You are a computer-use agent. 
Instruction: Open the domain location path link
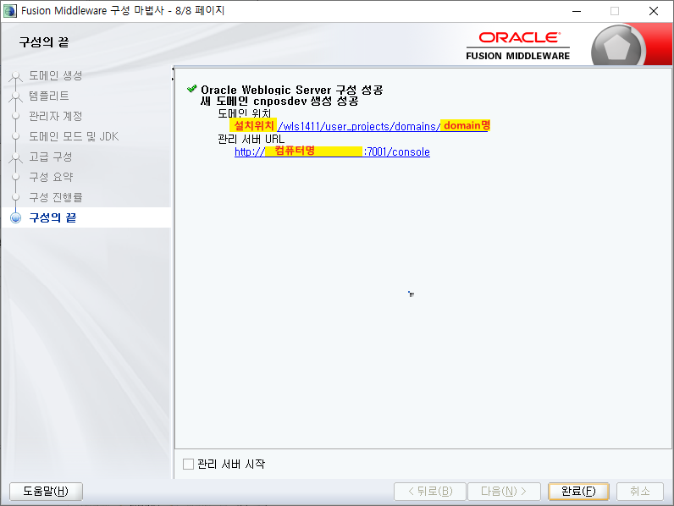(360, 126)
